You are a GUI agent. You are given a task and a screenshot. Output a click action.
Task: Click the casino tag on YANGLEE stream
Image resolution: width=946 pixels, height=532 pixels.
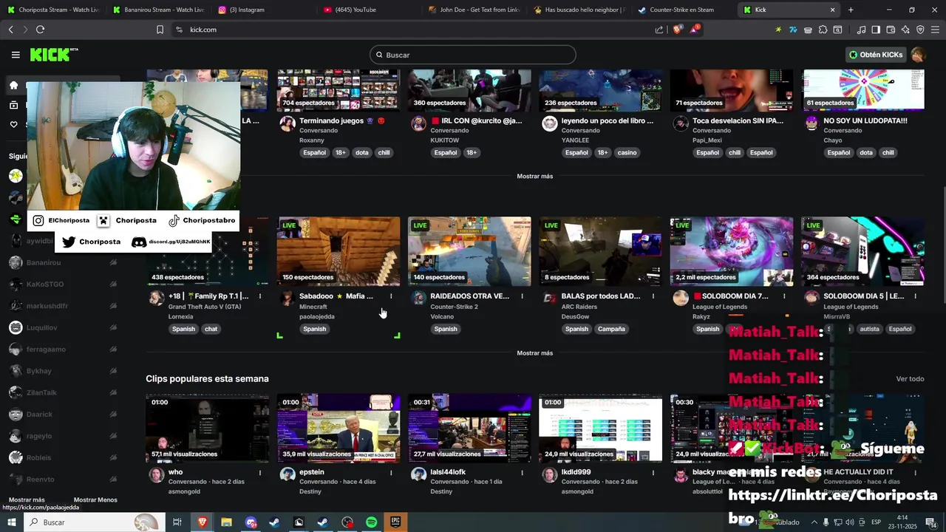pos(627,153)
